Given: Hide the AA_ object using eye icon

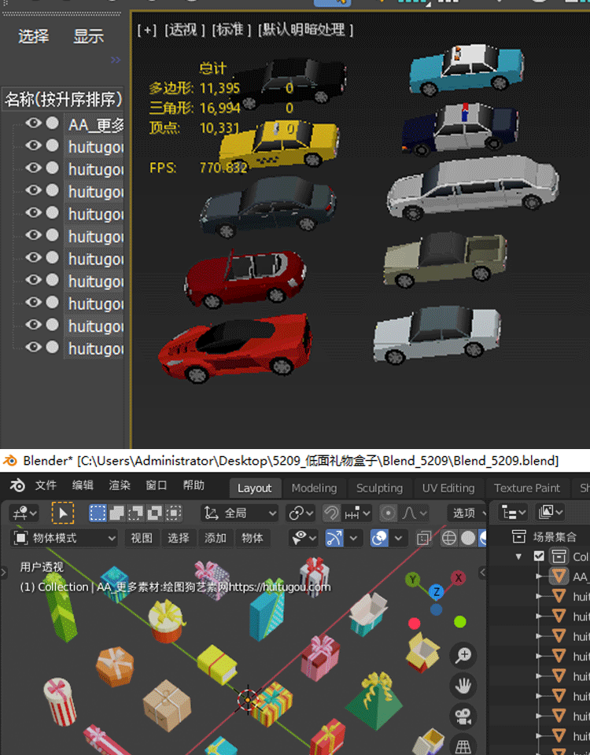Looking at the screenshot, I should [x=33, y=123].
